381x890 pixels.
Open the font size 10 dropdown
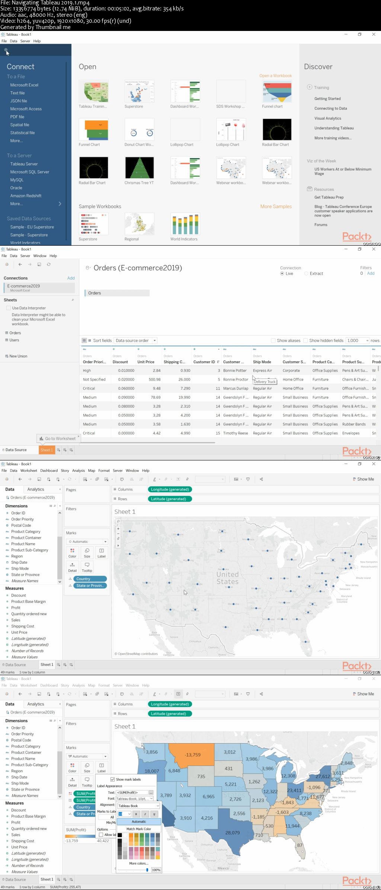[125, 814]
